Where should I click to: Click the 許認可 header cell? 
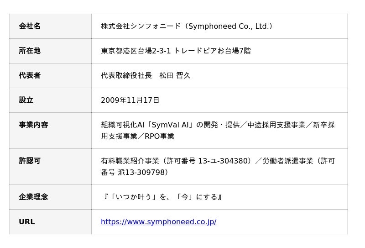point(50,167)
